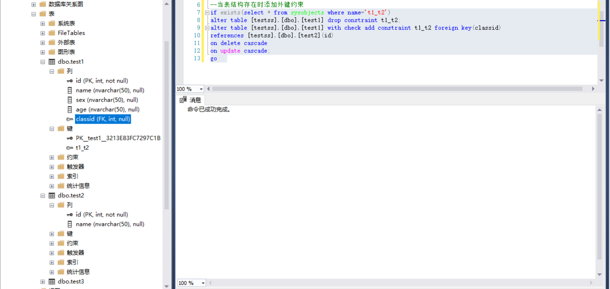Expand the 统计信息 folder under dbo.test1
The width and height of the screenshot is (610, 289).
point(52,186)
